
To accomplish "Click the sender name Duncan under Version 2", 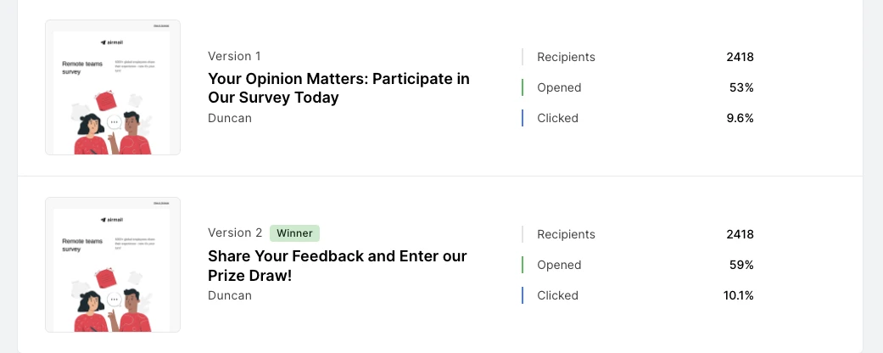I will coord(230,295).
